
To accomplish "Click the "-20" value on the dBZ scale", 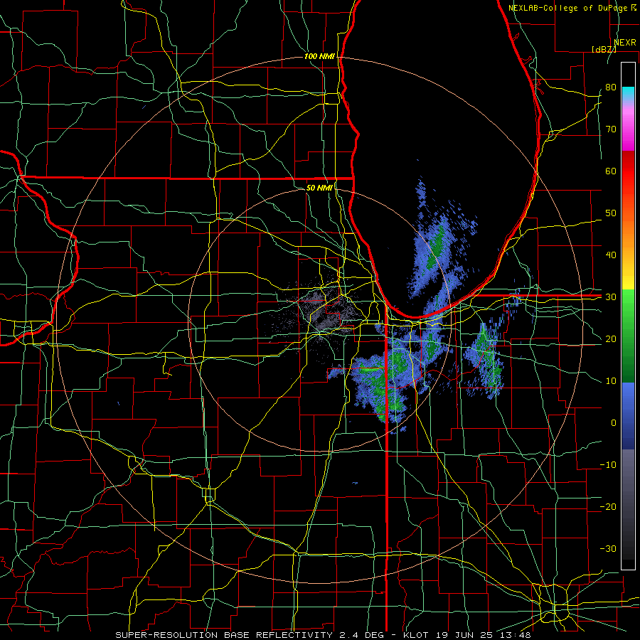I will (608, 507).
